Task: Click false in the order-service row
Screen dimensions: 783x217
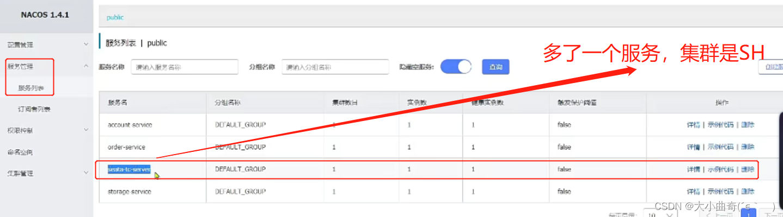Action: click(x=564, y=147)
